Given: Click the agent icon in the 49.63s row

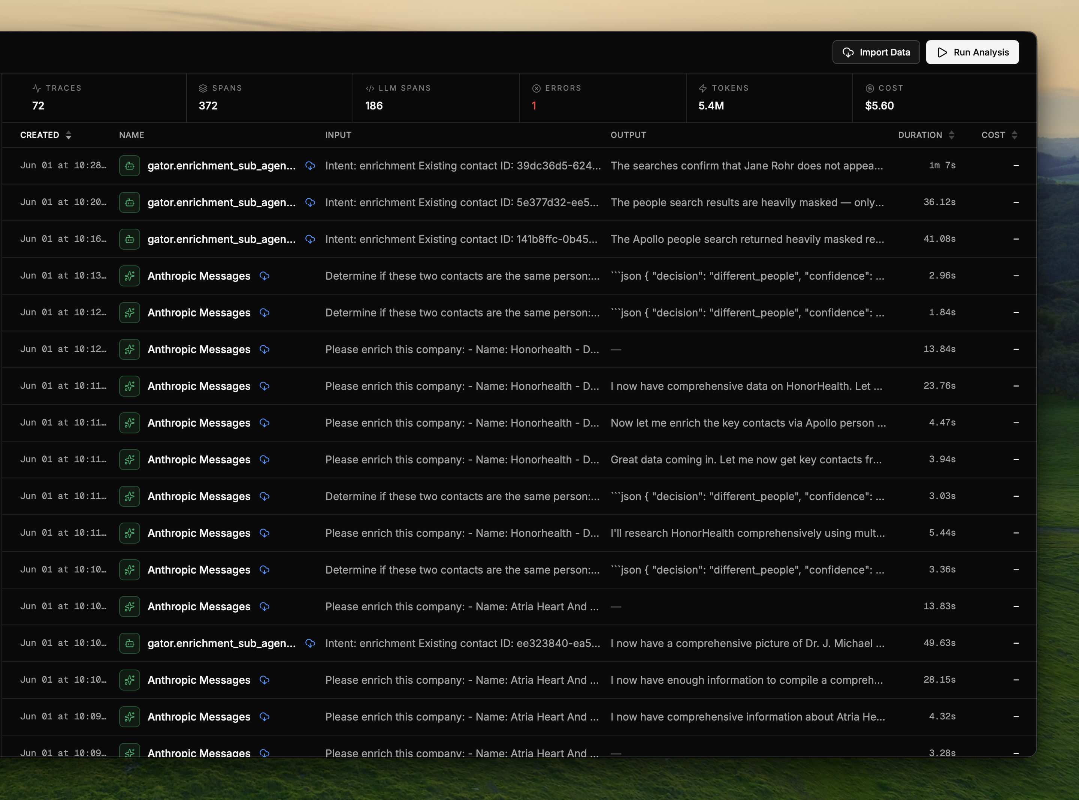Looking at the screenshot, I should point(130,643).
